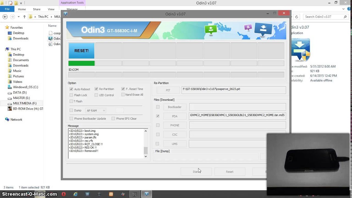The image size is (352, 198).
Task: Click the purple bubble icon in Odin banner
Action: [248, 28]
